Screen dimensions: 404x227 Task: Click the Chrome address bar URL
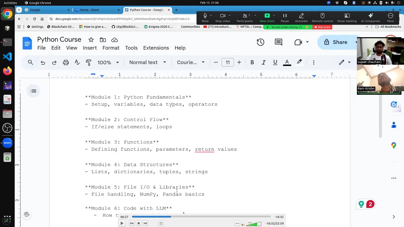[122, 19]
